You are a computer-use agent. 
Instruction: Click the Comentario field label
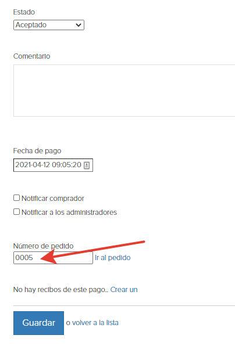[x=31, y=56]
